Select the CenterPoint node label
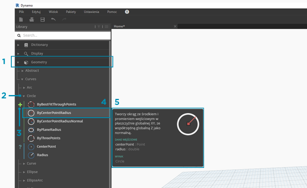 (x=47, y=147)
